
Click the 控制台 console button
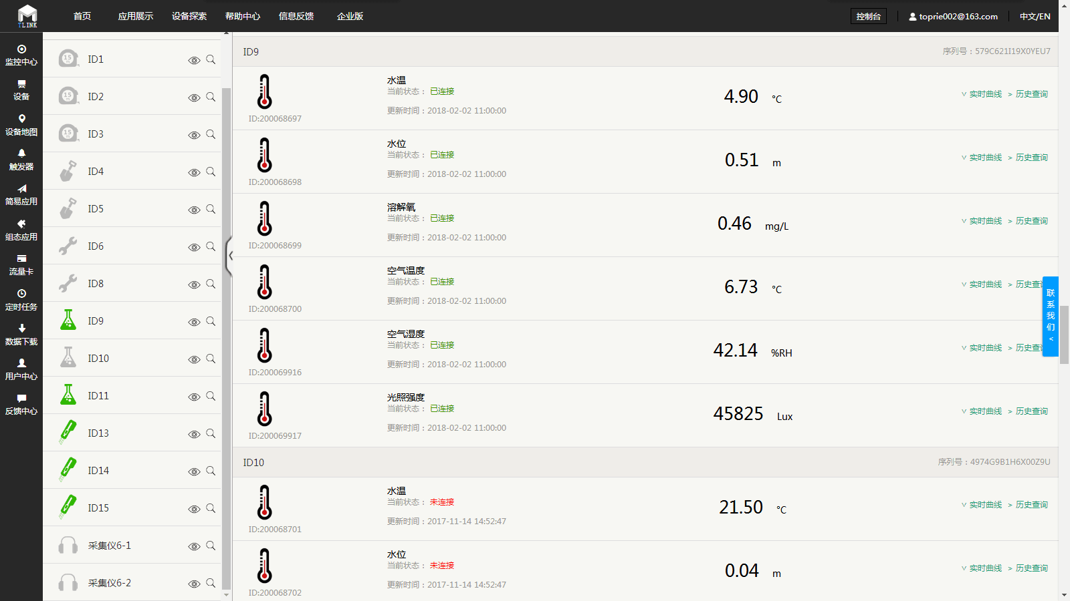(868, 16)
